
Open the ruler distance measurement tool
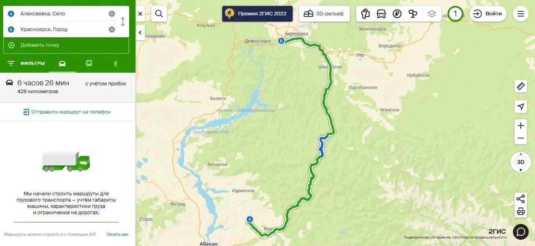coord(520,86)
